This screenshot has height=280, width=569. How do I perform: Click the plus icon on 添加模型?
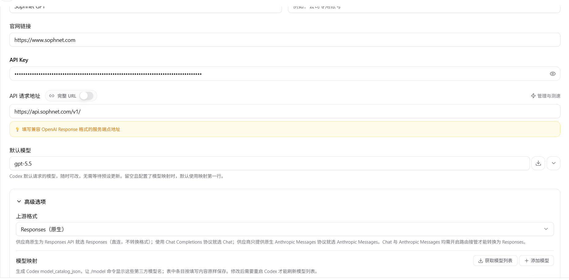coord(526,261)
